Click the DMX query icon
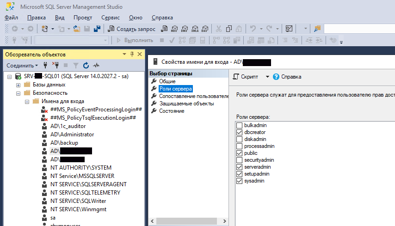Image resolution: width=395 pixels, height=226 pixels. (185, 29)
